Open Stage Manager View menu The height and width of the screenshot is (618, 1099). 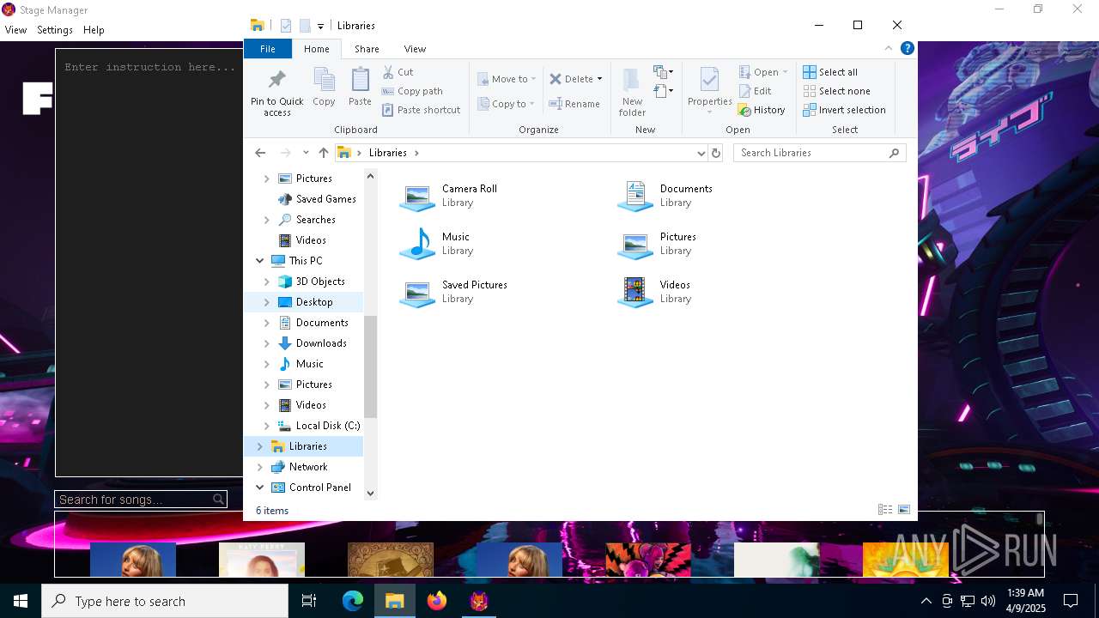[15, 30]
